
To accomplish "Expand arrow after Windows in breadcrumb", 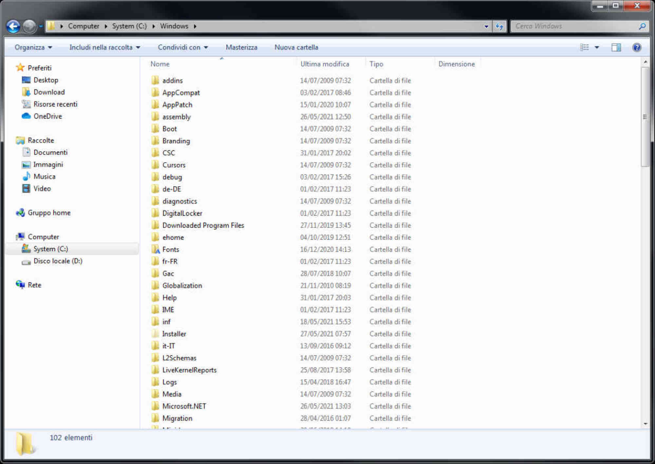I will pos(195,26).
